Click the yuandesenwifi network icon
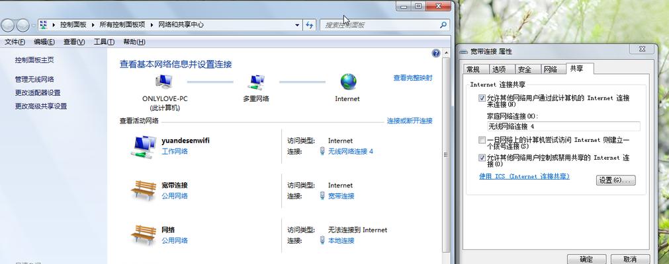Screen dimensions: 669x264 (x=143, y=147)
